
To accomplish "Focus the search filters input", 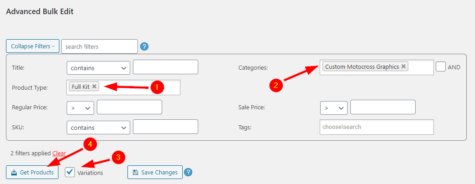I will coord(99,46).
